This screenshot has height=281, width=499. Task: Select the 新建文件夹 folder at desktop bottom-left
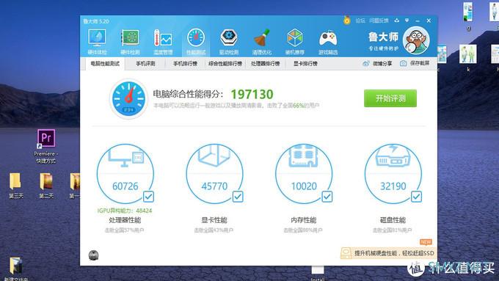(x=15, y=269)
